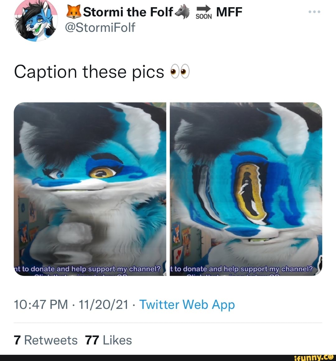
Task: View the 7 Retweets list
Action: coord(45,340)
